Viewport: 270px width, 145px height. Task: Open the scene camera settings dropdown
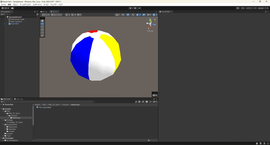click(149, 15)
